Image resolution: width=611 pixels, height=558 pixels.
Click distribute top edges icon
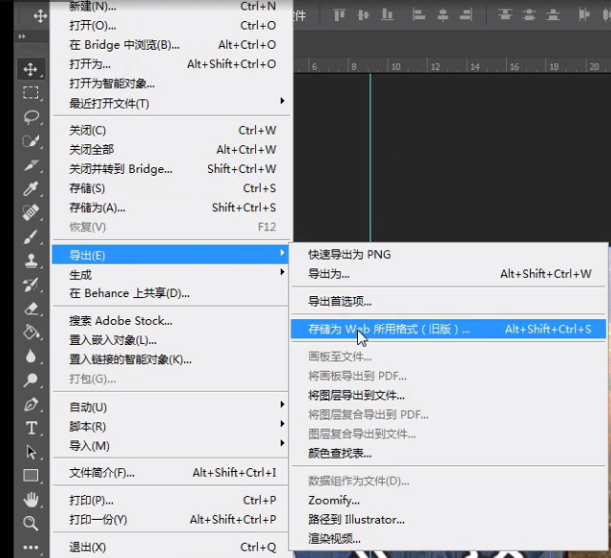505,15
